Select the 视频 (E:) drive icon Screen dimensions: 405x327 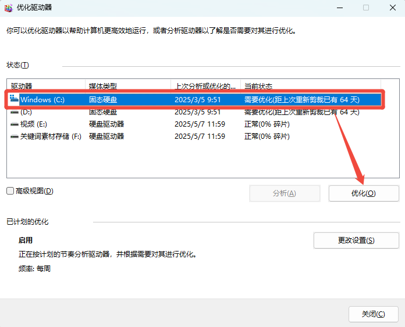(14, 124)
